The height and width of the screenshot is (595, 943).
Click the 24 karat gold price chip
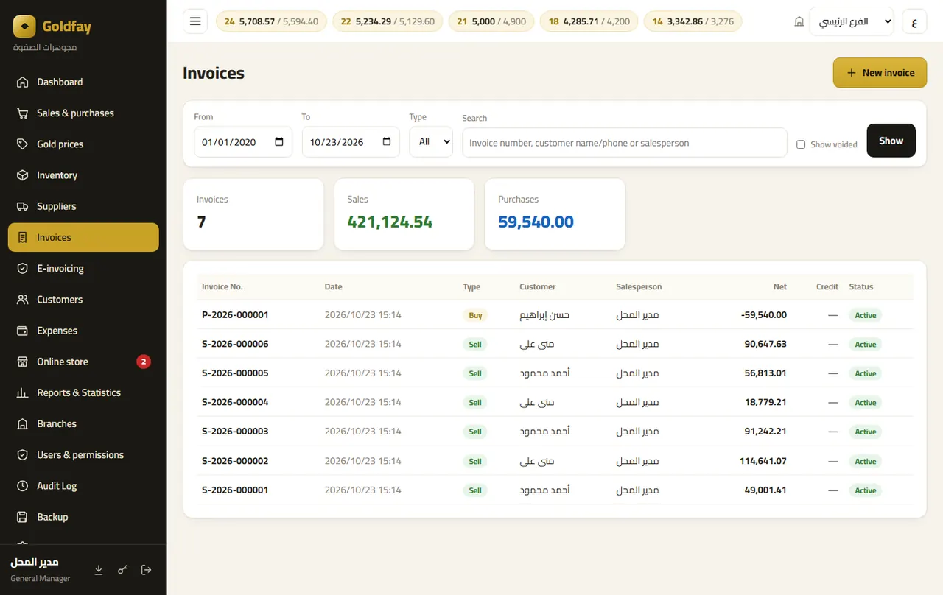[x=270, y=21]
